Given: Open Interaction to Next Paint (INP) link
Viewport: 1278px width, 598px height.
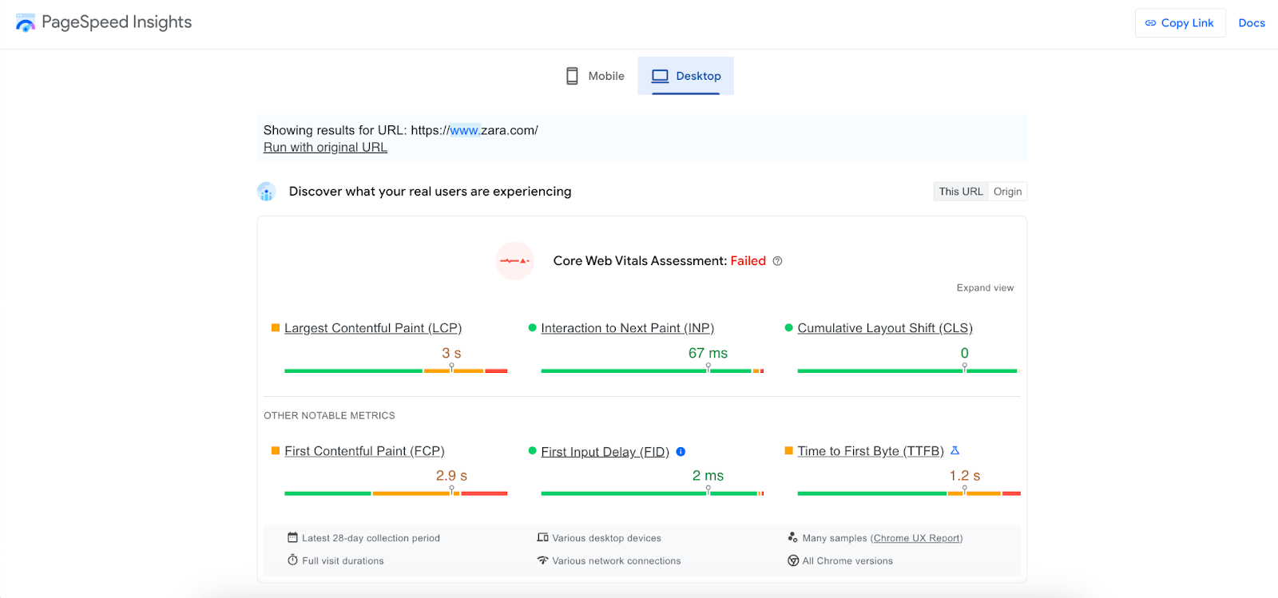Looking at the screenshot, I should [627, 328].
